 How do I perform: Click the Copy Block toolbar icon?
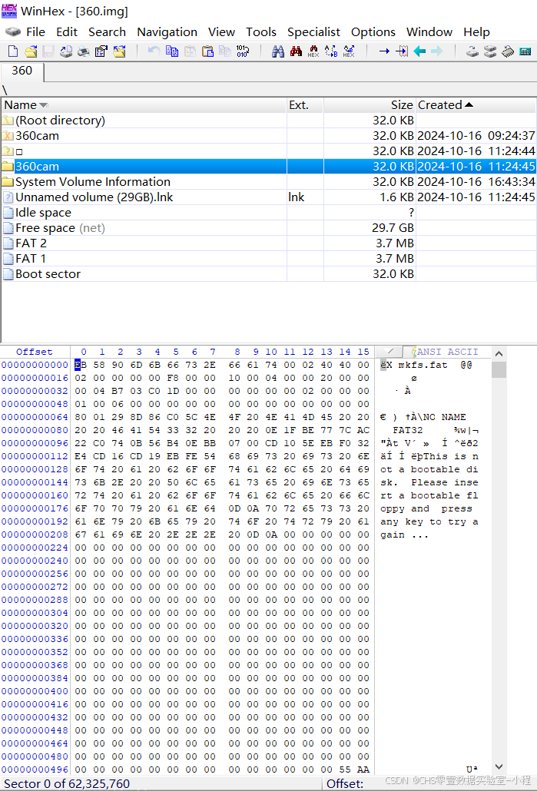coord(172,51)
